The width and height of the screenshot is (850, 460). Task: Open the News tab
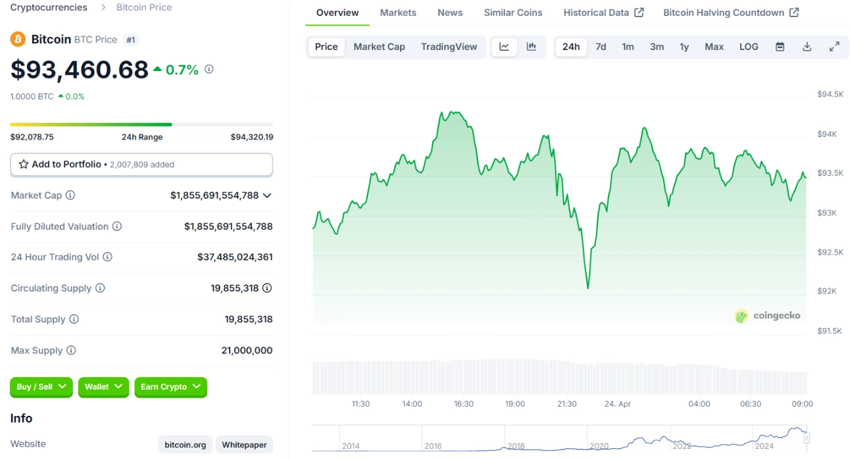450,13
